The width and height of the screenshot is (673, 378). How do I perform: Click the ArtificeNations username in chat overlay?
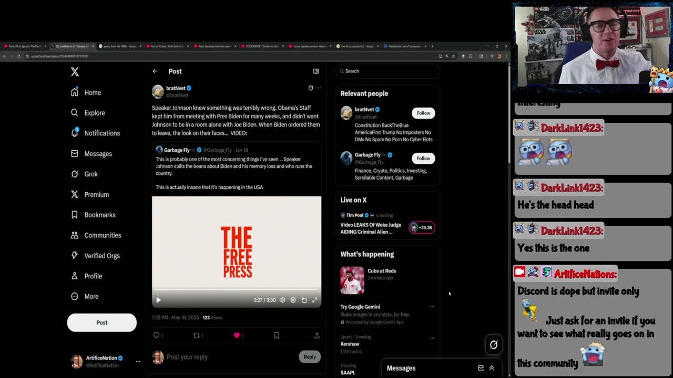(585, 274)
